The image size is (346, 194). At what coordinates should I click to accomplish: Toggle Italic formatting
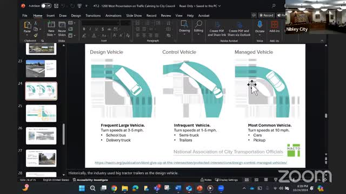(x=90, y=29)
